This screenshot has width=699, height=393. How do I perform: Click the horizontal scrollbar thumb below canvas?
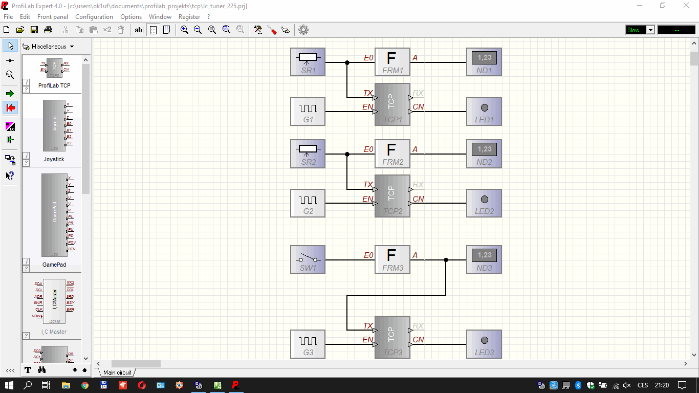click(x=136, y=363)
